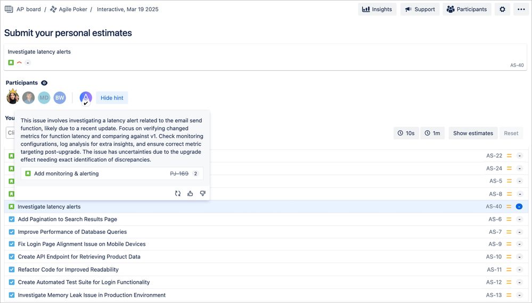Click the crowned host avatar

tap(13, 97)
